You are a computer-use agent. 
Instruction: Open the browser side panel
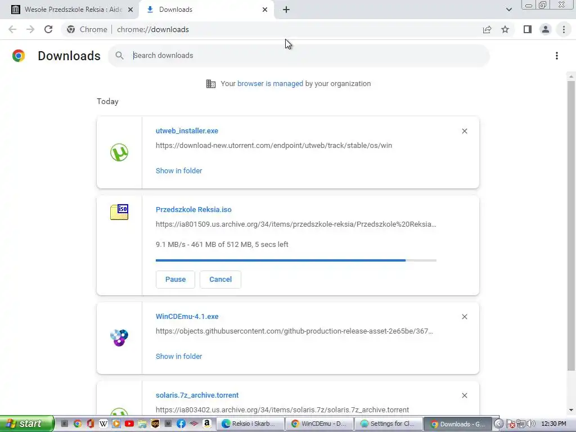528,29
